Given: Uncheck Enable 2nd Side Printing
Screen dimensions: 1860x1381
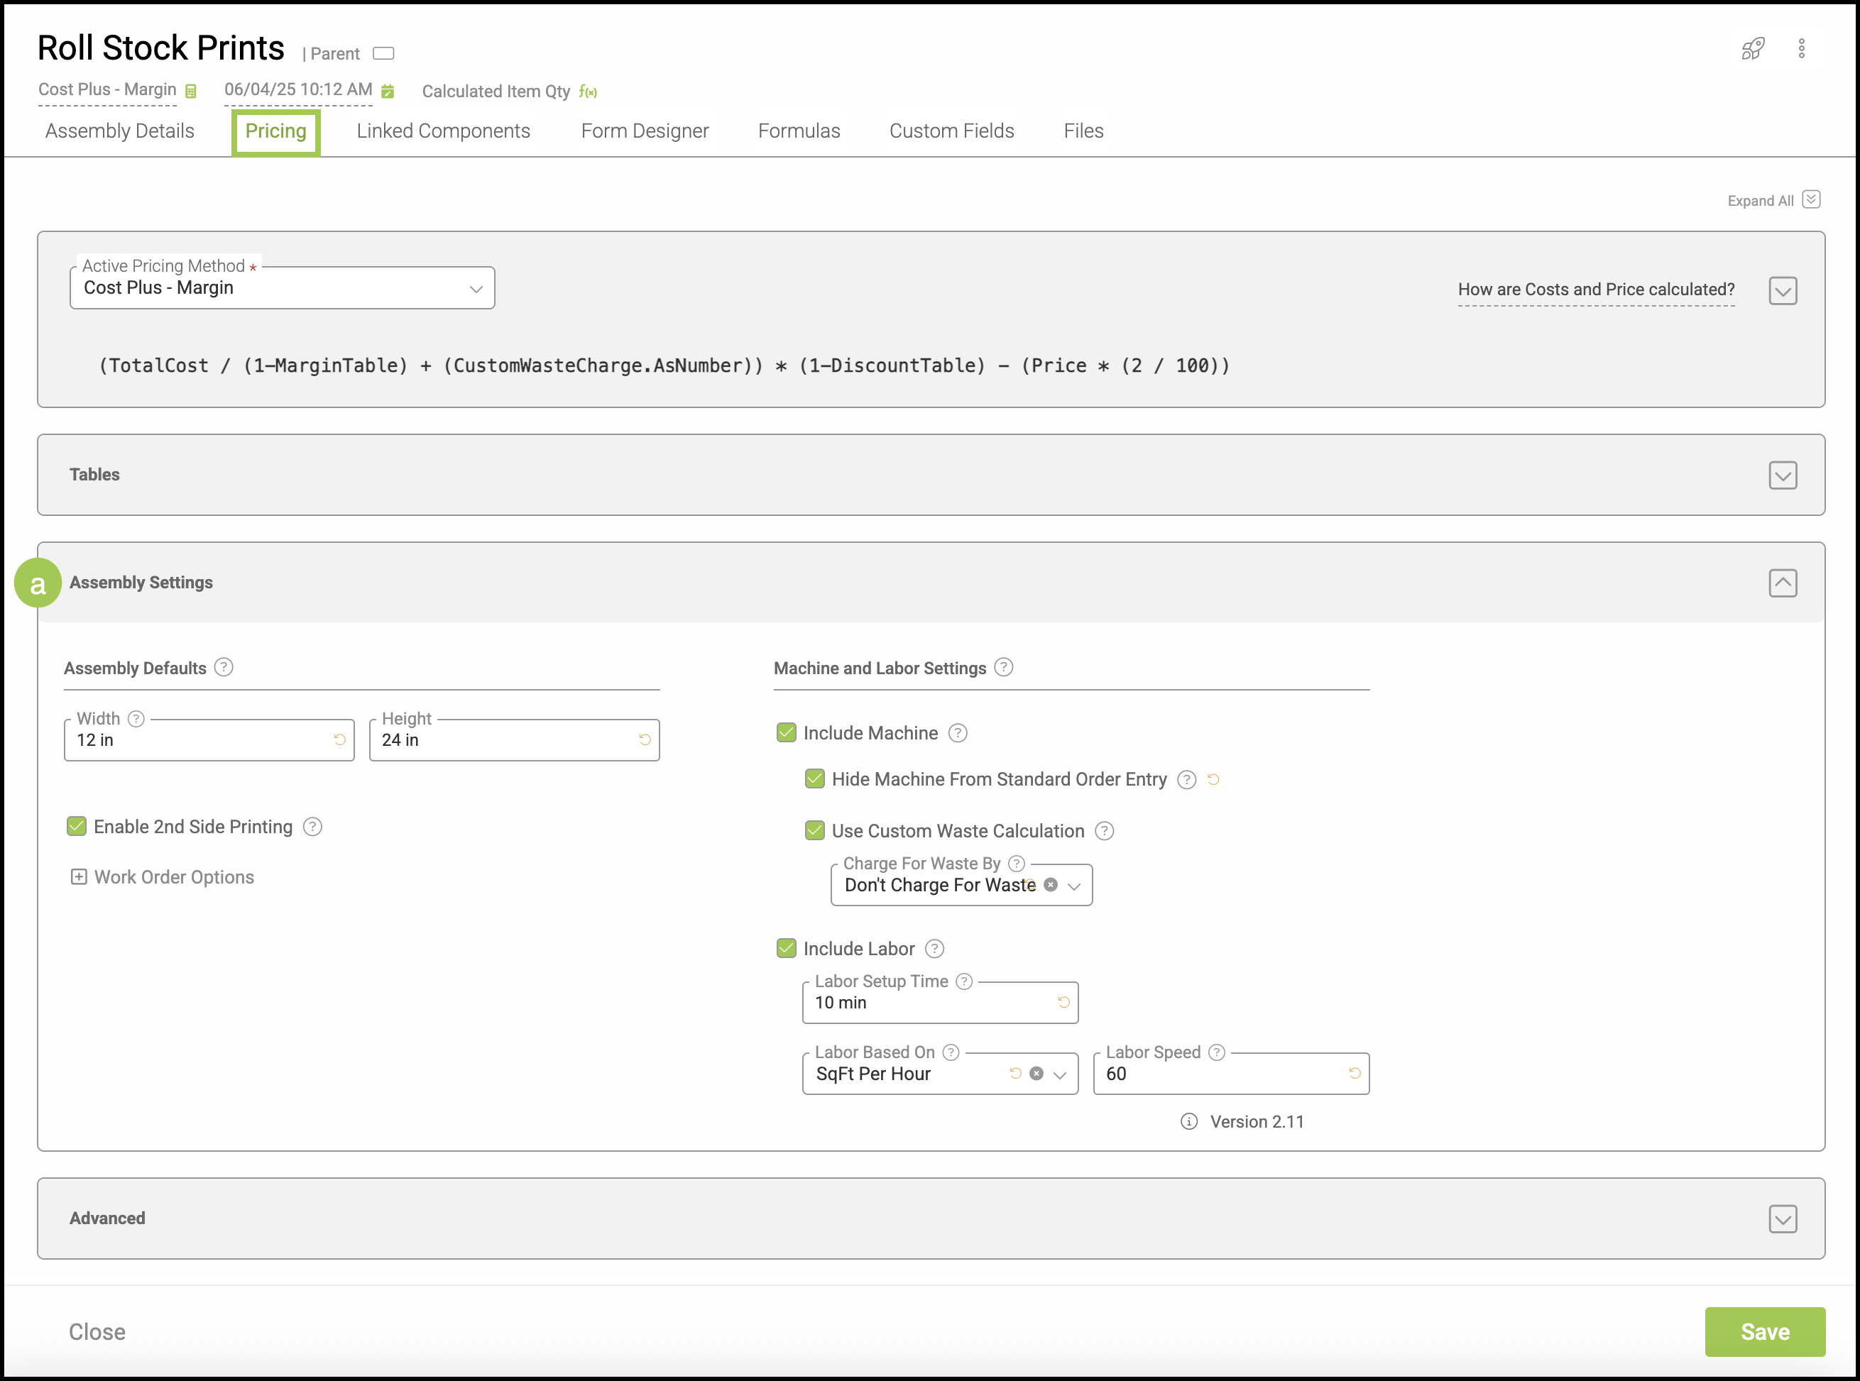Looking at the screenshot, I should click(x=77, y=827).
